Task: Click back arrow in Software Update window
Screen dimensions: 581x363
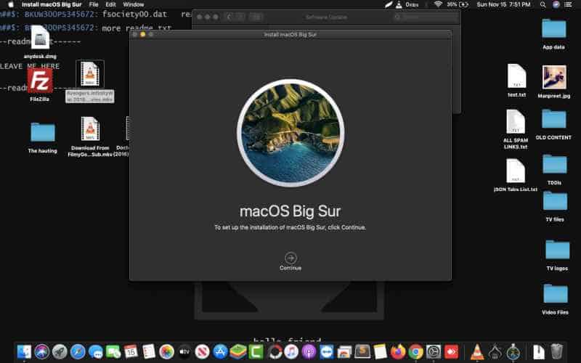Action: click(229, 17)
